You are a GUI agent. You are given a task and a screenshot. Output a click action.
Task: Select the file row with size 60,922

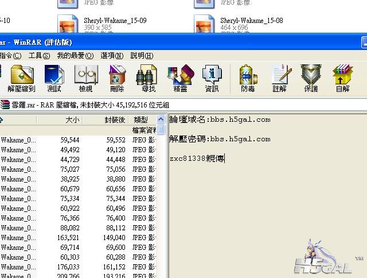click(78, 208)
